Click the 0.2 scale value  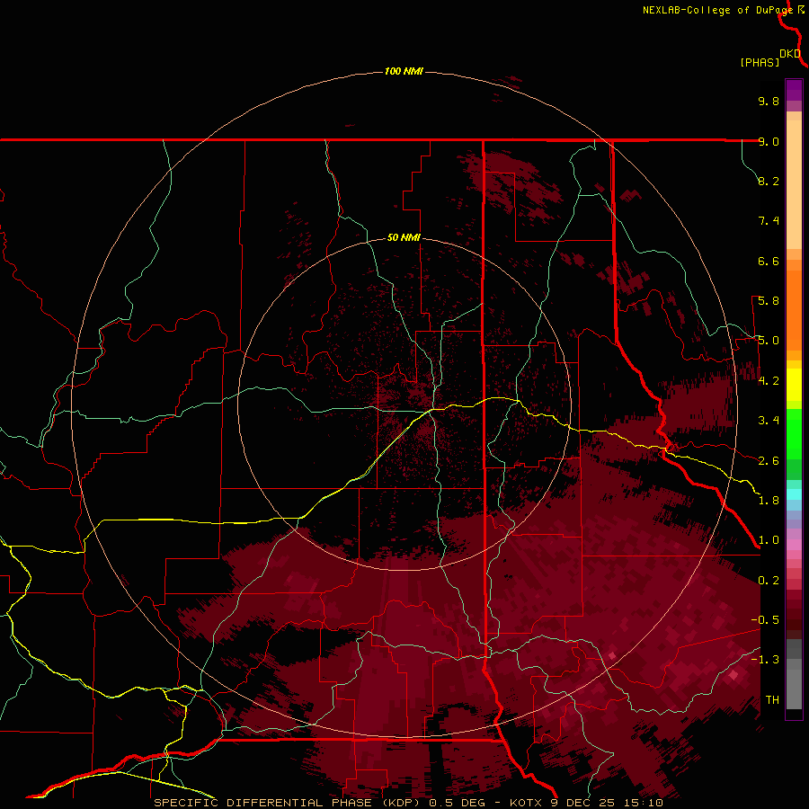click(x=769, y=581)
